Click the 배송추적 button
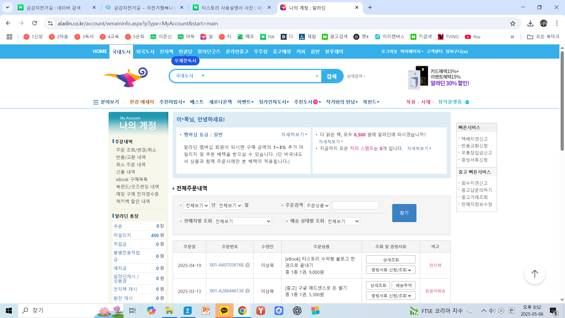 click(403, 285)
